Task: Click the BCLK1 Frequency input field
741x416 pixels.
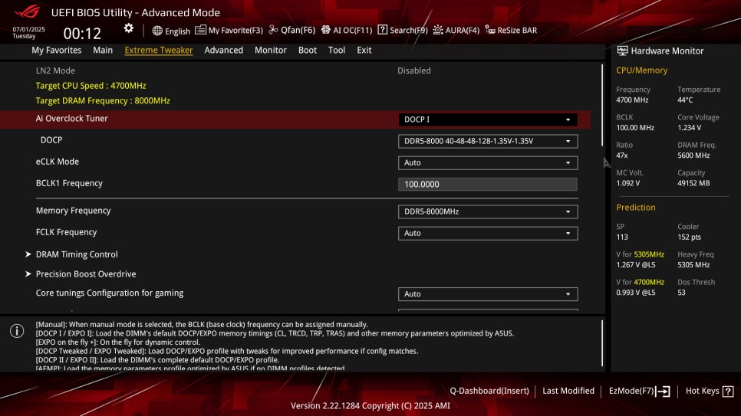Action: (488, 184)
